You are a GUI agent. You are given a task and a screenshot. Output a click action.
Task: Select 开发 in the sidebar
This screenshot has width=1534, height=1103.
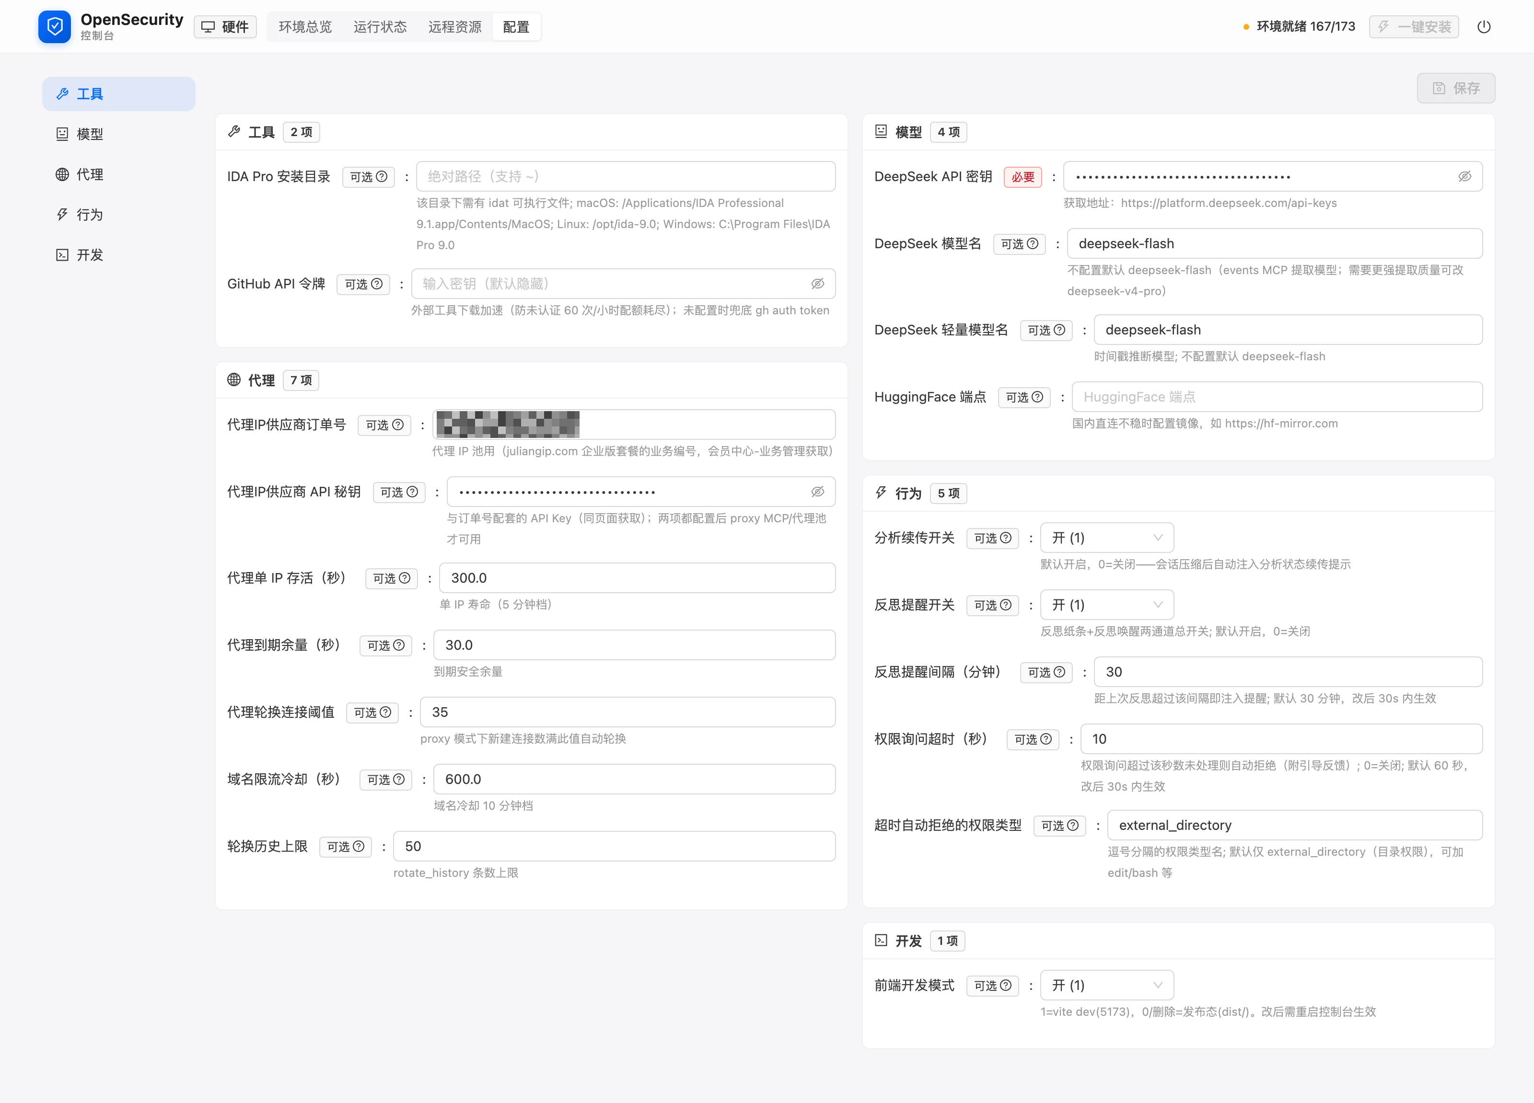click(x=118, y=255)
